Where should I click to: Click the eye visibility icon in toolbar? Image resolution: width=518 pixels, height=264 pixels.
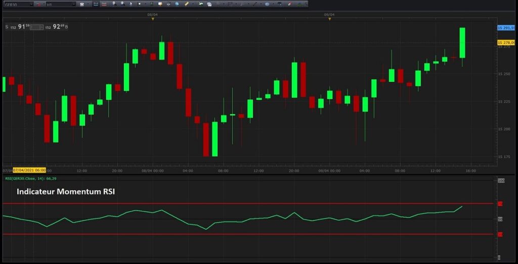168,4
